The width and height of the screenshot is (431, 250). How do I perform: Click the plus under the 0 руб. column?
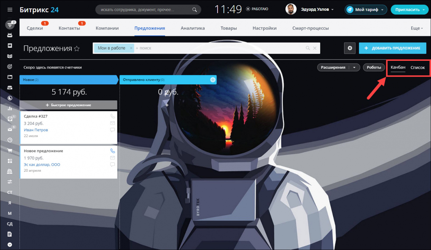pos(167,105)
